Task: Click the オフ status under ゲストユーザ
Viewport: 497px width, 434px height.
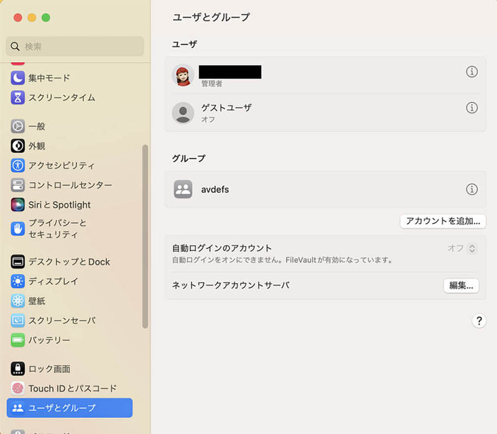Action: point(208,120)
